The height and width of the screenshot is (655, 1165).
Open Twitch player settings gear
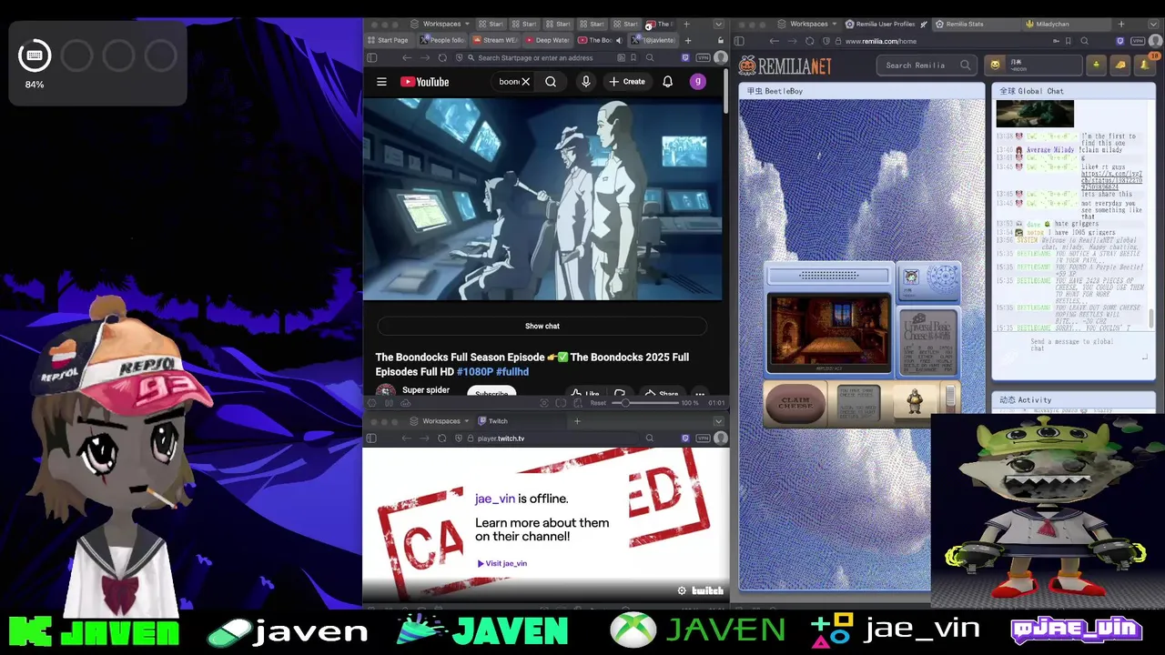pos(682,591)
